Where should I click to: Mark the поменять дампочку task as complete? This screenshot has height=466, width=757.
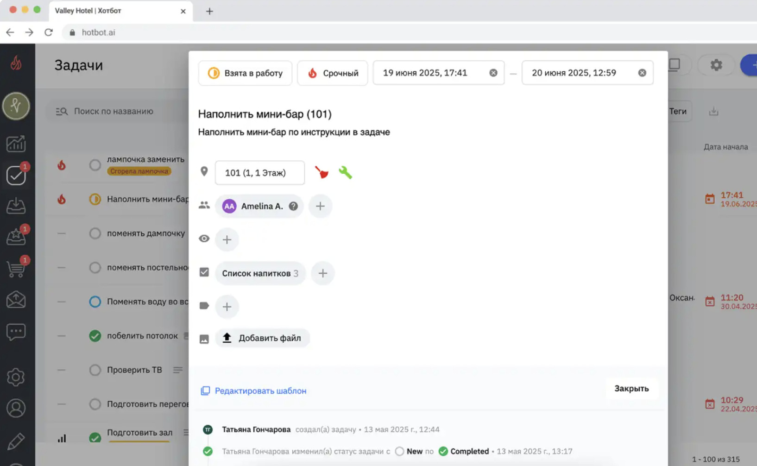click(x=95, y=233)
